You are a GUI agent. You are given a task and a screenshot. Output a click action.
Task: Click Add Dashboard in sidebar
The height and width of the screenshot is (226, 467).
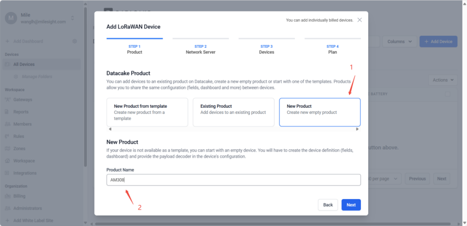(x=28, y=41)
